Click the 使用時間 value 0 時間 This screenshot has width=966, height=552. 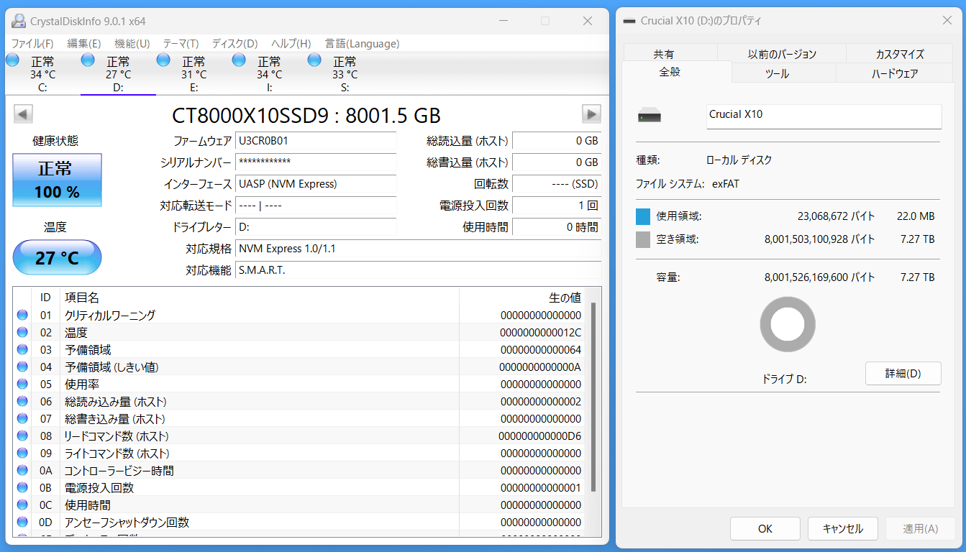coord(557,227)
